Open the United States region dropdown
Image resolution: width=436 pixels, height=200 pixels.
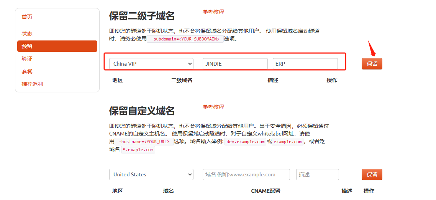click(151, 174)
